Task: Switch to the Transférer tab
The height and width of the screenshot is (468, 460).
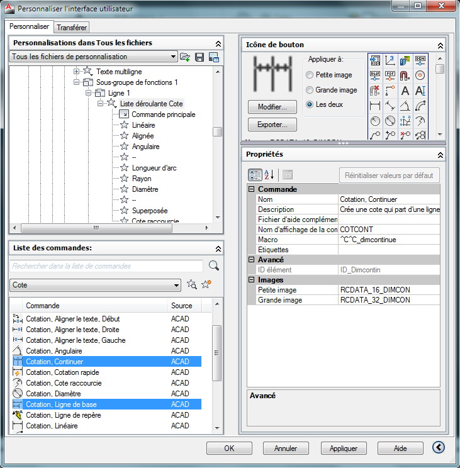Action: [72, 27]
